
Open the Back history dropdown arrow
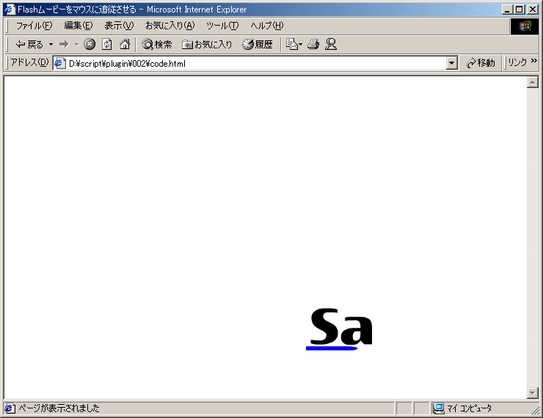(51, 44)
